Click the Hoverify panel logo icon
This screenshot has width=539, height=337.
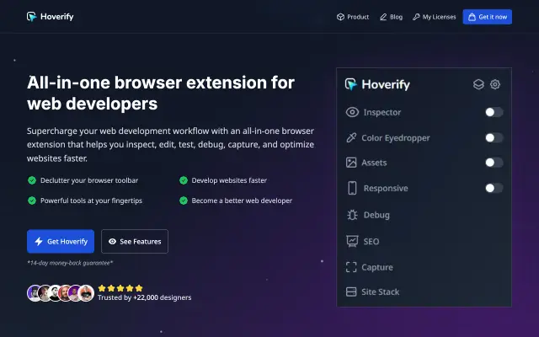[351, 84]
